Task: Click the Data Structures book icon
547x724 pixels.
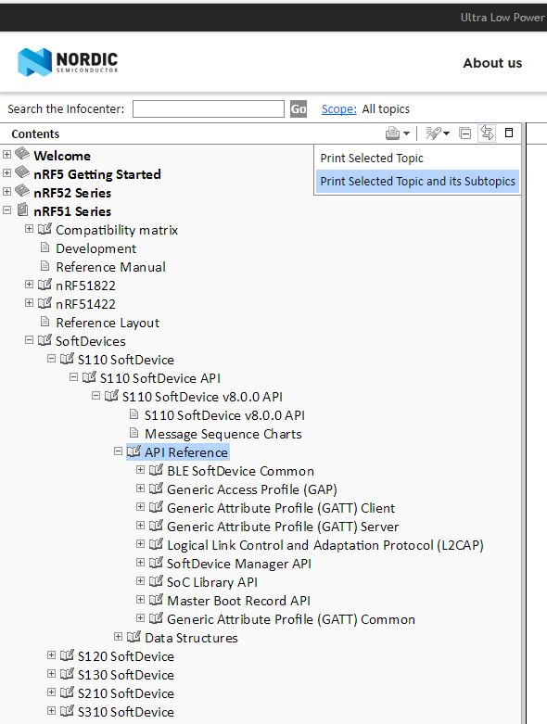Action: coord(134,637)
